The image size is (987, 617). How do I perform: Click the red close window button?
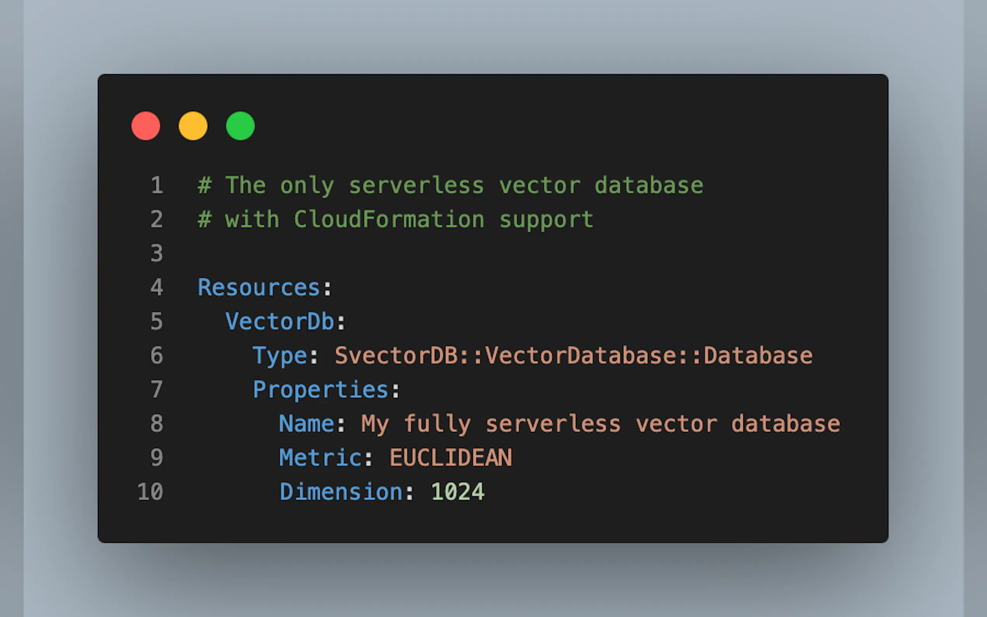146,125
